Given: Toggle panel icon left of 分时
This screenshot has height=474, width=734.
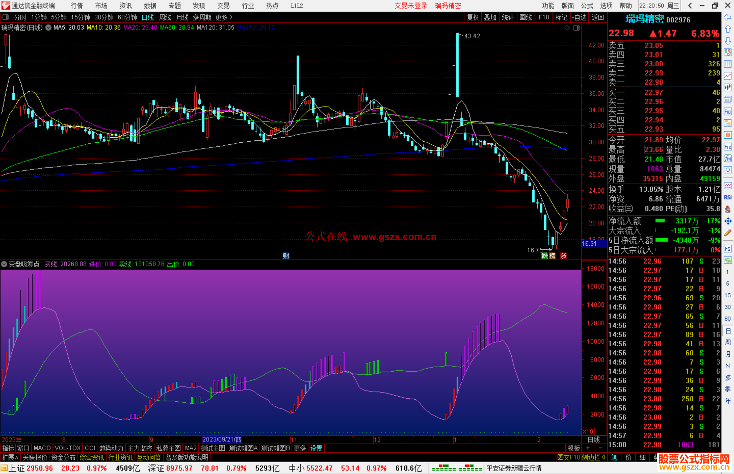Looking at the screenshot, I should [6, 17].
